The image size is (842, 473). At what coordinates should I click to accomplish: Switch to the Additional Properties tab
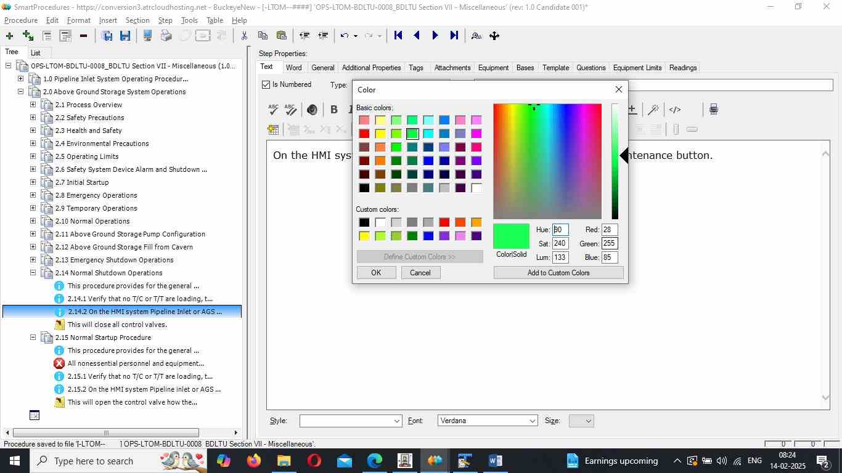tap(371, 68)
